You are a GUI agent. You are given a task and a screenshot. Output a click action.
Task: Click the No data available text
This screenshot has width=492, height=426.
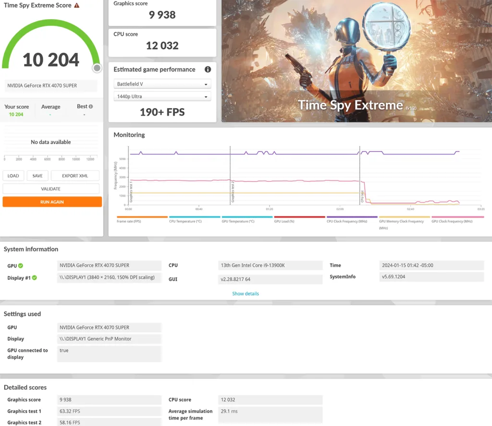point(51,142)
